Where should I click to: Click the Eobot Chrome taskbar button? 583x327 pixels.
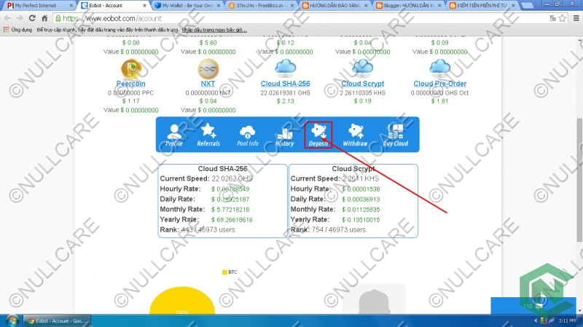click(x=58, y=320)
